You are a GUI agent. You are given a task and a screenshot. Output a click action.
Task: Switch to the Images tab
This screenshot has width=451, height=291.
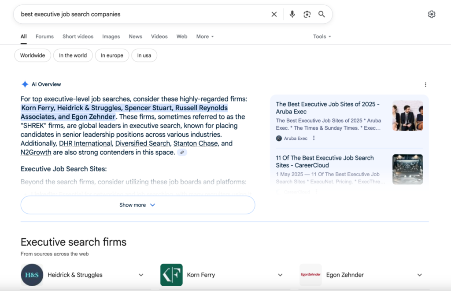pos(111,36)
